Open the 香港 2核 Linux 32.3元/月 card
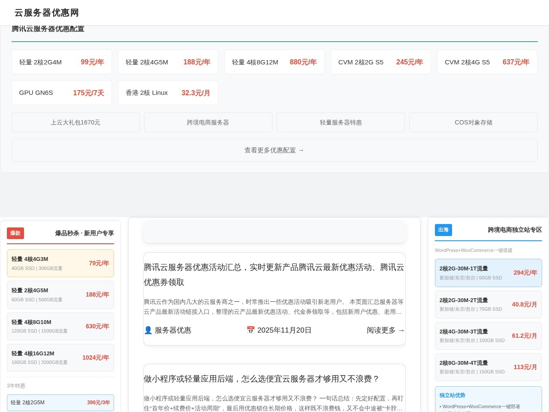This screenshot has width=549, height=412. [x=168, y=93]
